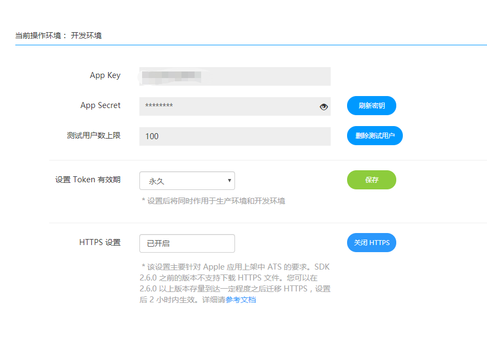The width and height of the screenshot is (487, 346).
Task: Click the HTTPS 设置 box showing 已开启
Action: (187, 243)
